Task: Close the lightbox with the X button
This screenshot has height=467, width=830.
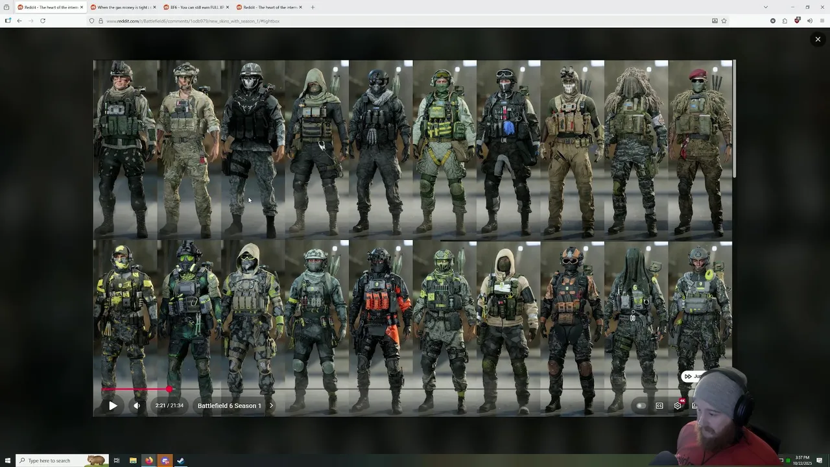Action: pyautogui.click(x=818, y=39)
